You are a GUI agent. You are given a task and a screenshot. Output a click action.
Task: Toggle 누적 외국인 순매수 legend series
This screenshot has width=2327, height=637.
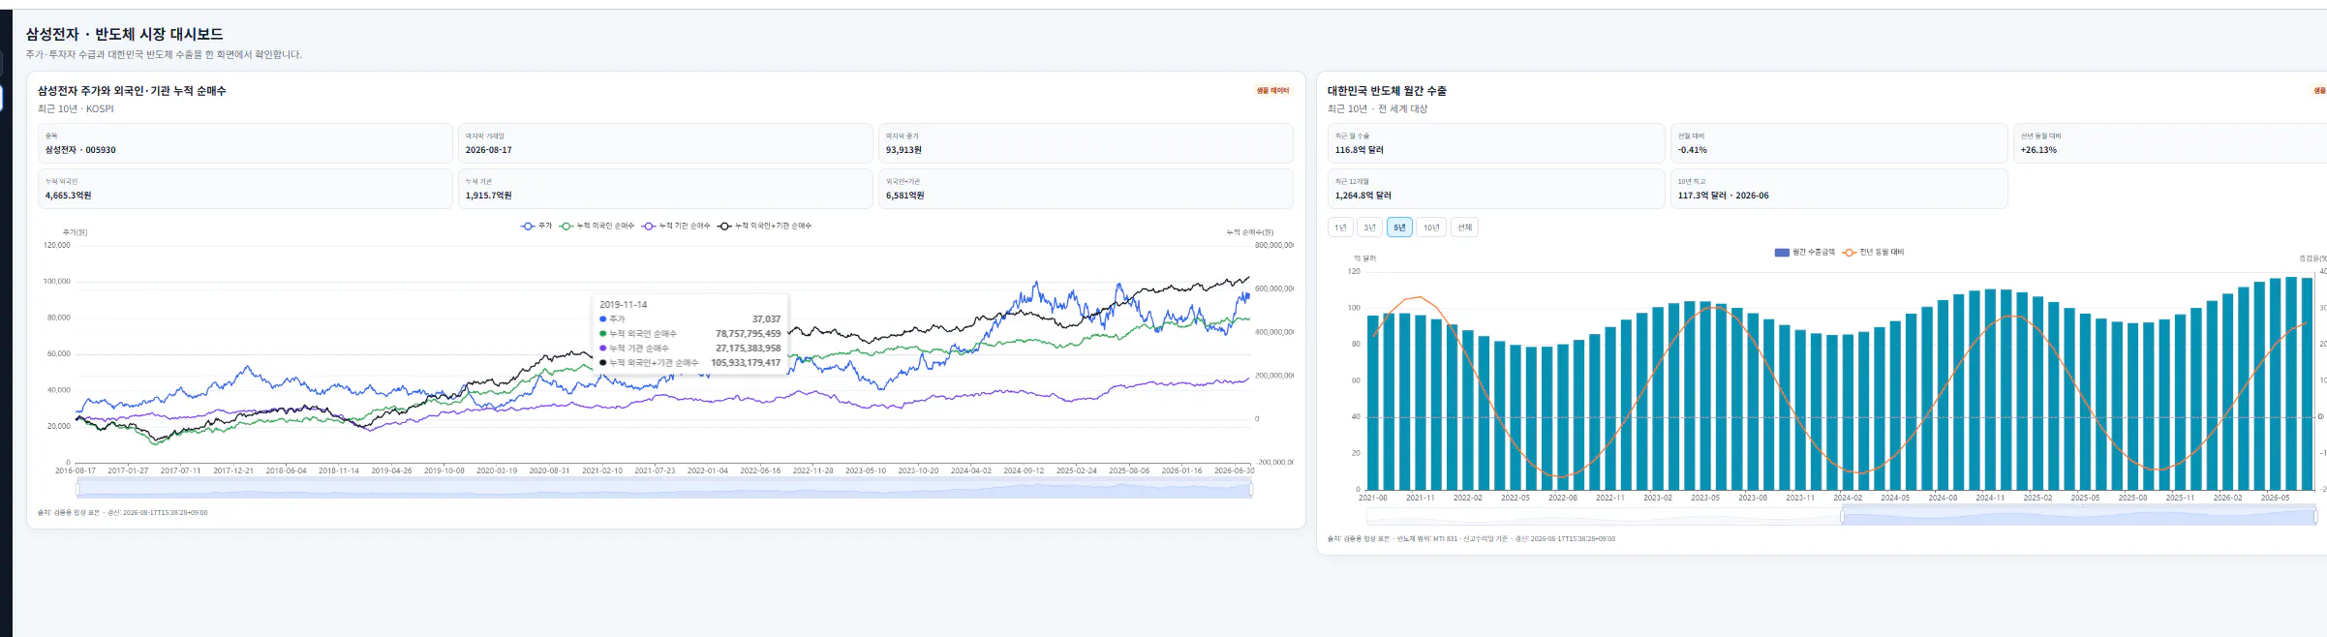597,226
